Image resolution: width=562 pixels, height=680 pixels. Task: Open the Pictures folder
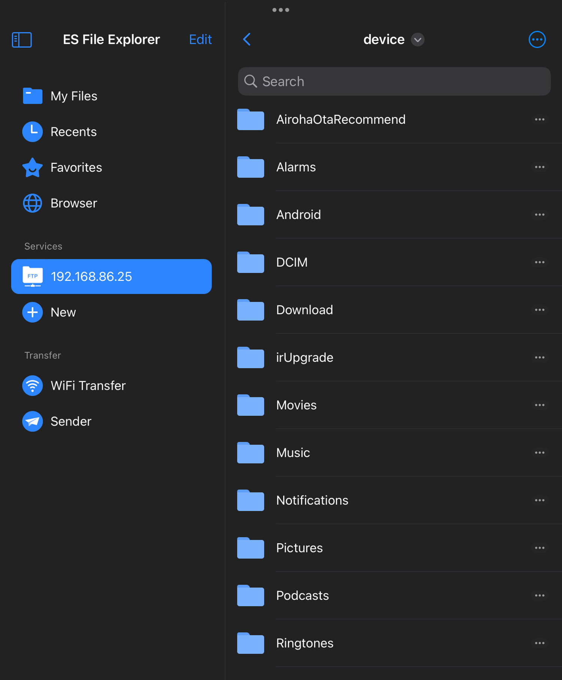tap(393, 548)
